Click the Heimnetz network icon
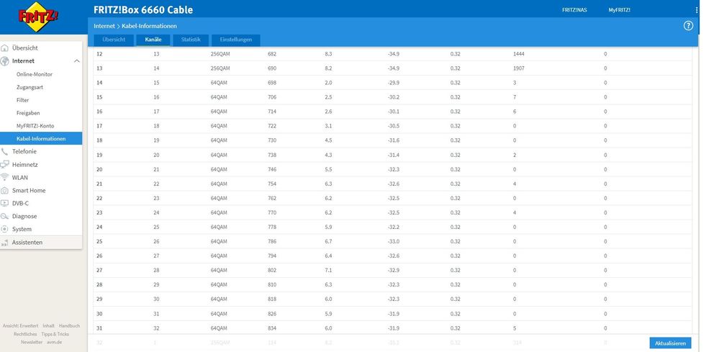 [4, 165]
